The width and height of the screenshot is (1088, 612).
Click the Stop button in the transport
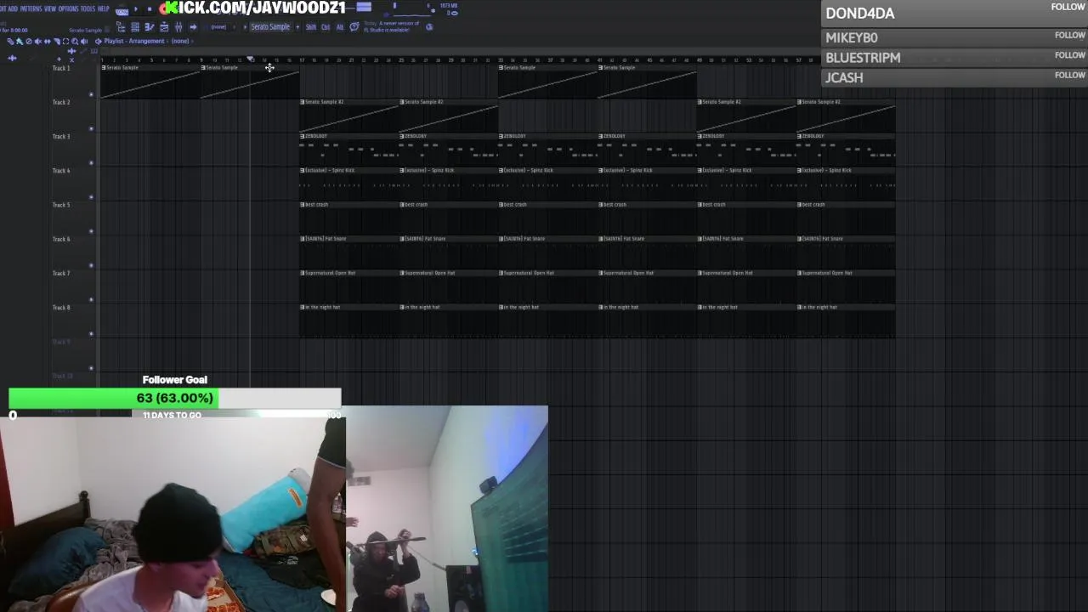(150, 9)
